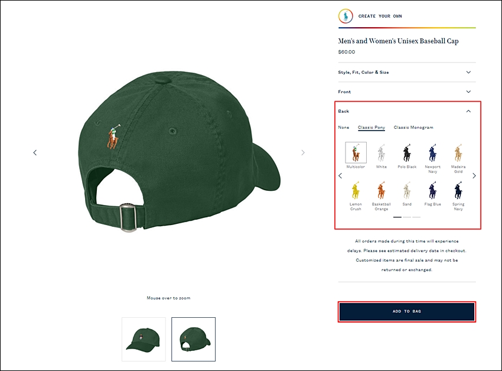Select the Basketball Orange pony swatch
Viewport: 502px width, 371px height.
pyautogui.click(x=382, y=190)
